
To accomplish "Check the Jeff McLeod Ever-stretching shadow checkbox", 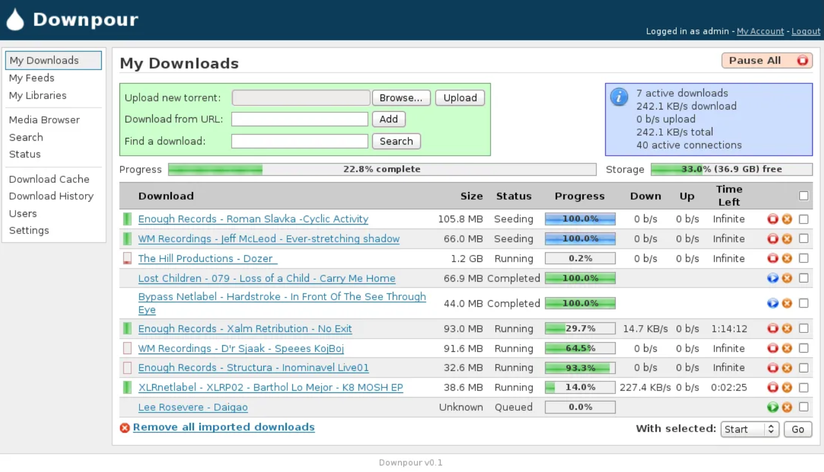I will click(803, 239).
